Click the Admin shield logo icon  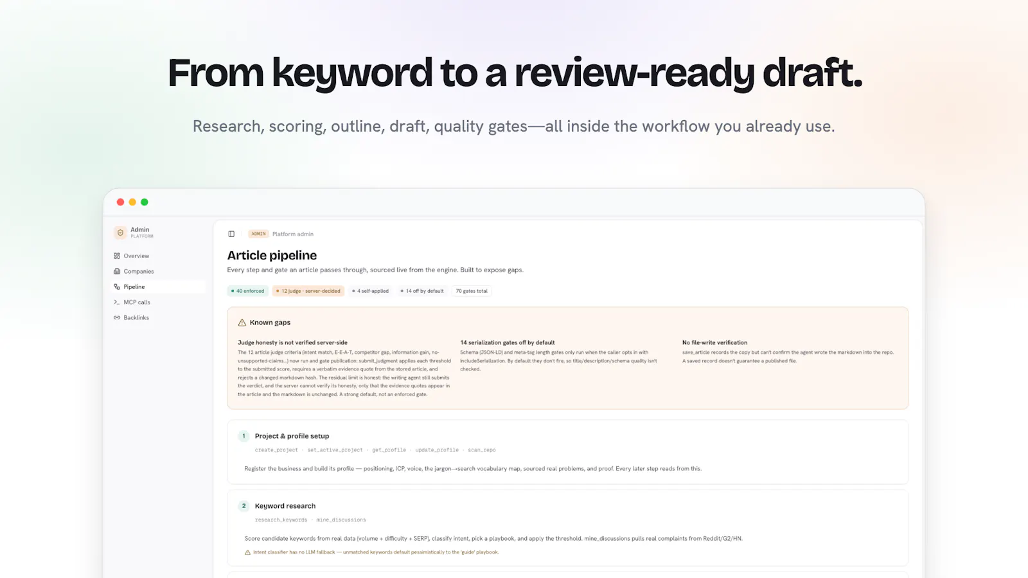pos(120,232)
